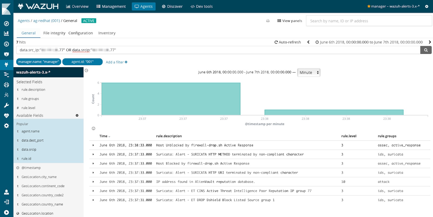
Task: Open Graph sidebar icon
Action: [x=6, y=95]
